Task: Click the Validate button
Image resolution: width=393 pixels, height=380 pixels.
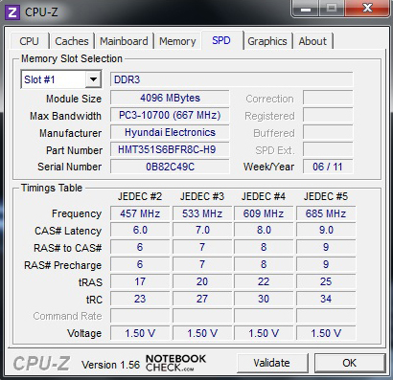Action: [x=272, y=363]
